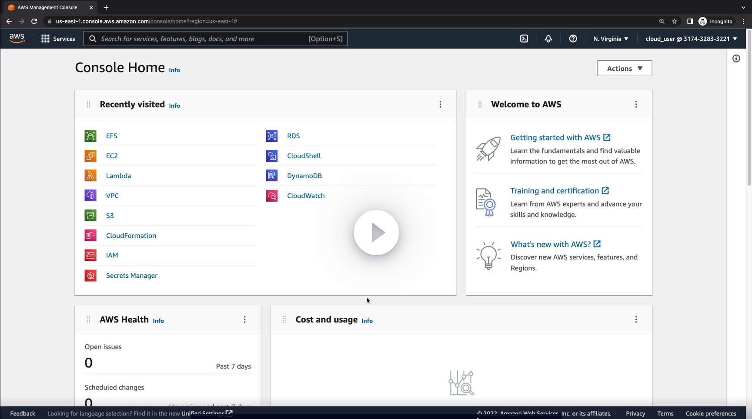Open the CloudShell terminal icon in header
Image resolution: width=752 pixels, height=419 pixels.
point(524,39)
